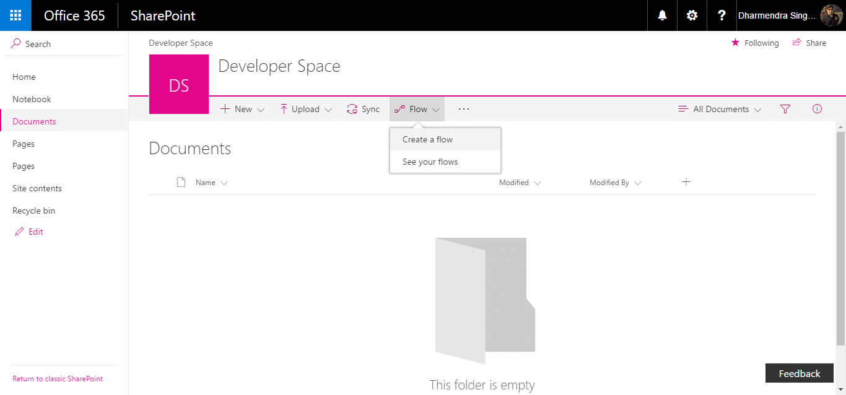This screenshot has width=846, height=395.
Task: Go to Home in the left navigation
Action: click(24, 77)
